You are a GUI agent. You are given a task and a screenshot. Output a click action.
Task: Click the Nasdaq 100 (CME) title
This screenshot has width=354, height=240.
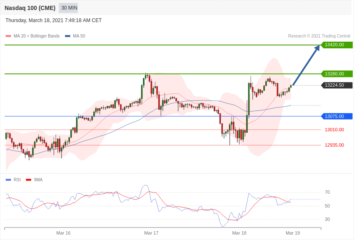coord(30,8)
